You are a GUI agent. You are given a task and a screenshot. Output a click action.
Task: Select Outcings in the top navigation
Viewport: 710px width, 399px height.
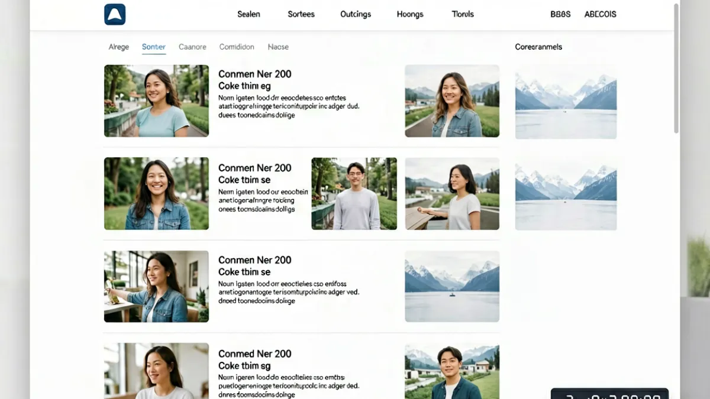point(356,14)
